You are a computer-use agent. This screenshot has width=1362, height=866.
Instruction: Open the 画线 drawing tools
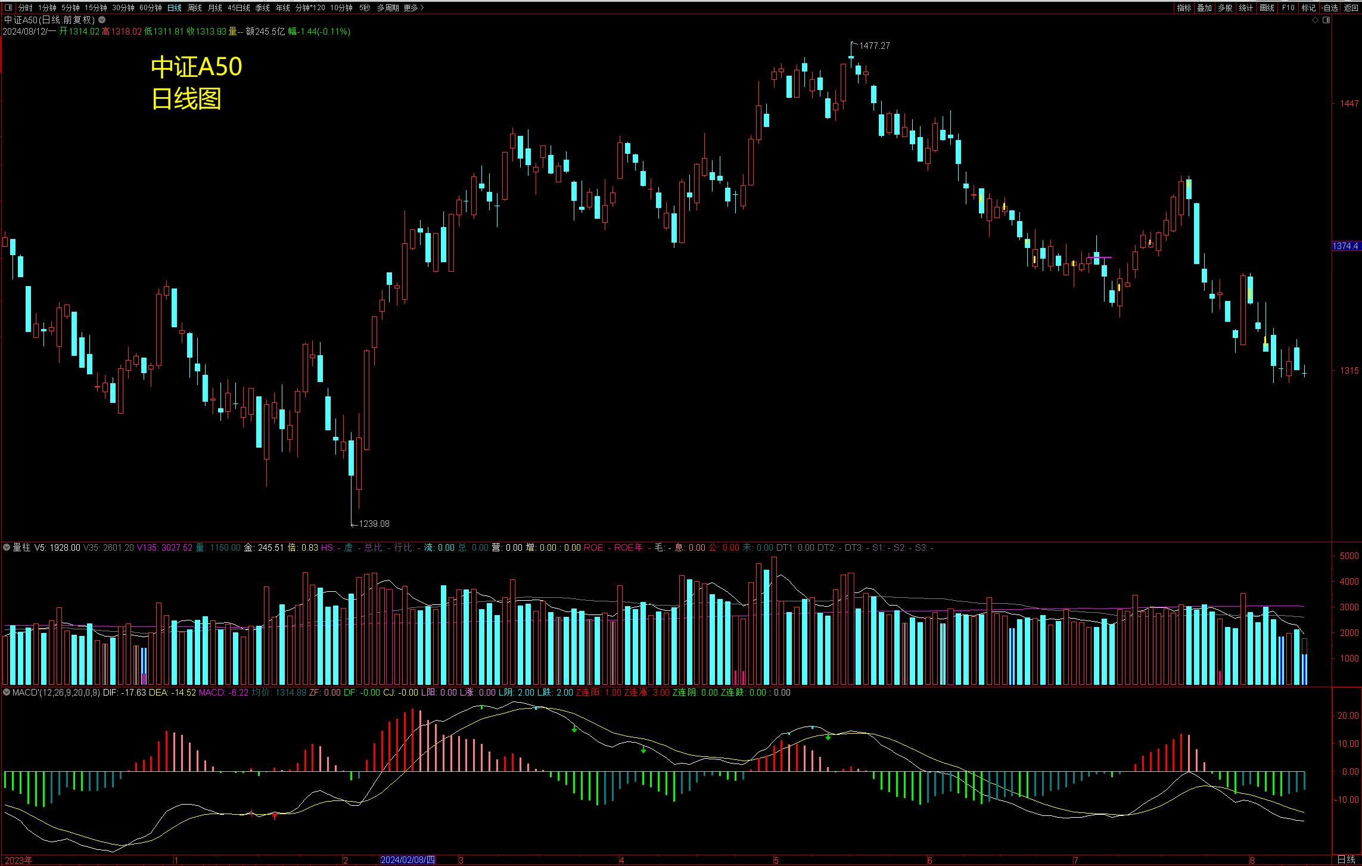click(1267, 8)
